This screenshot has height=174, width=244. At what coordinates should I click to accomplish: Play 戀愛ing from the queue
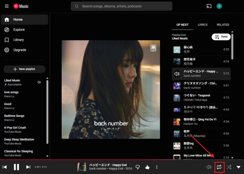(x=201, y=146)
